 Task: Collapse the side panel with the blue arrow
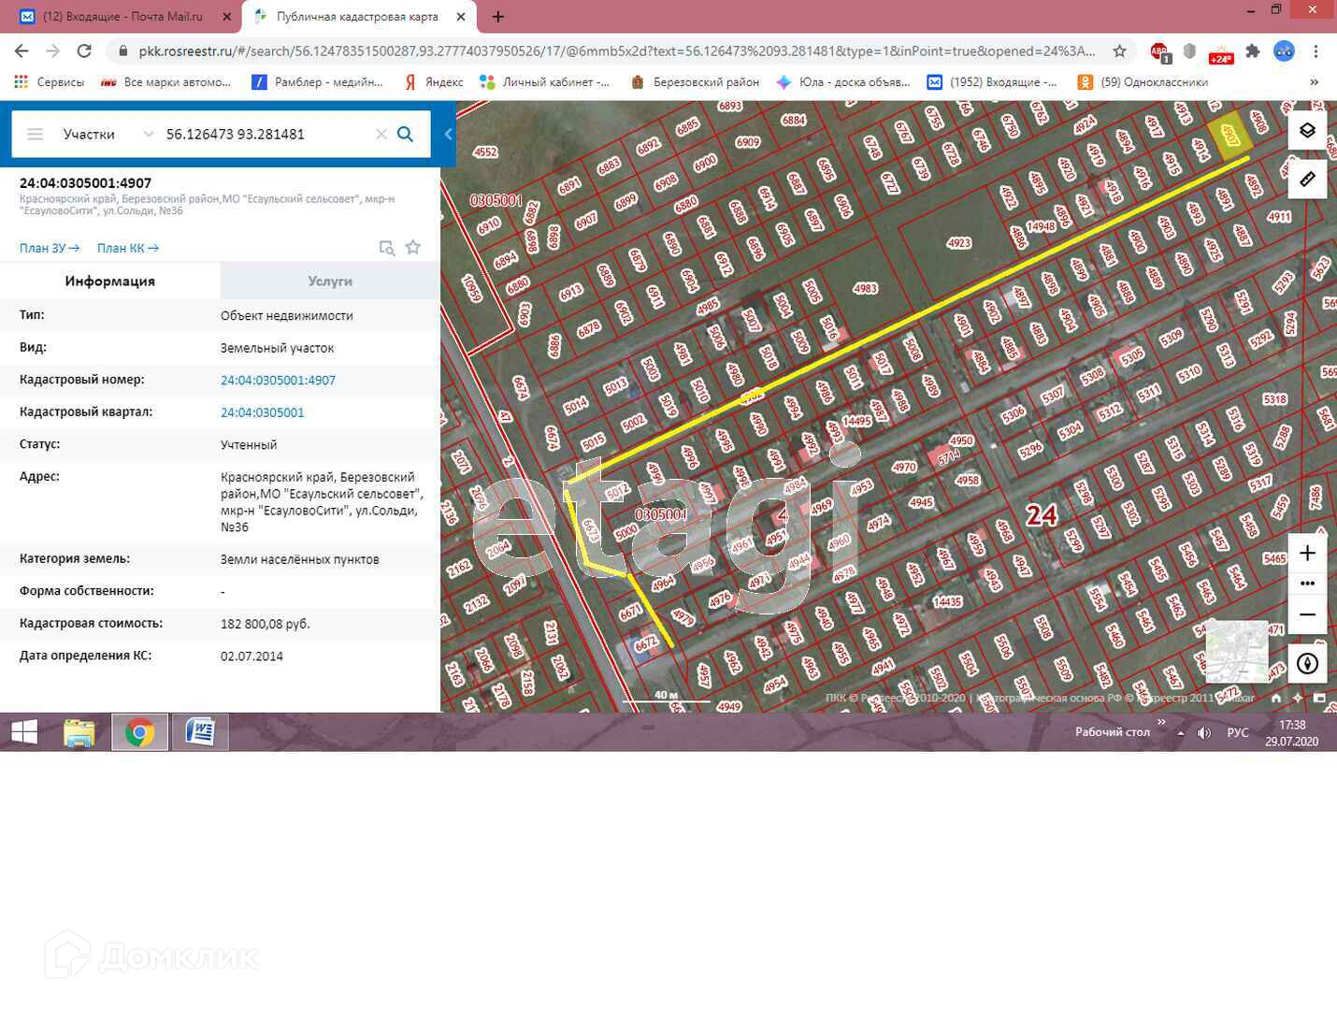(448, 134)
